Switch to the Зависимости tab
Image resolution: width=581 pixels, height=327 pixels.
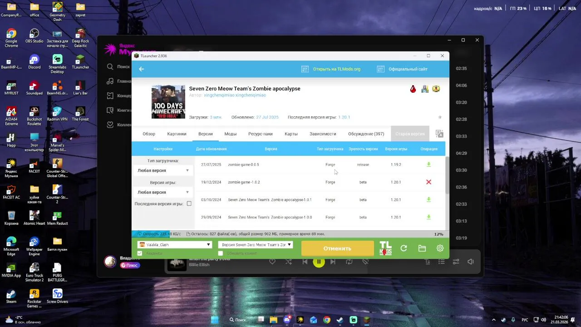click(x=323, y=134)
